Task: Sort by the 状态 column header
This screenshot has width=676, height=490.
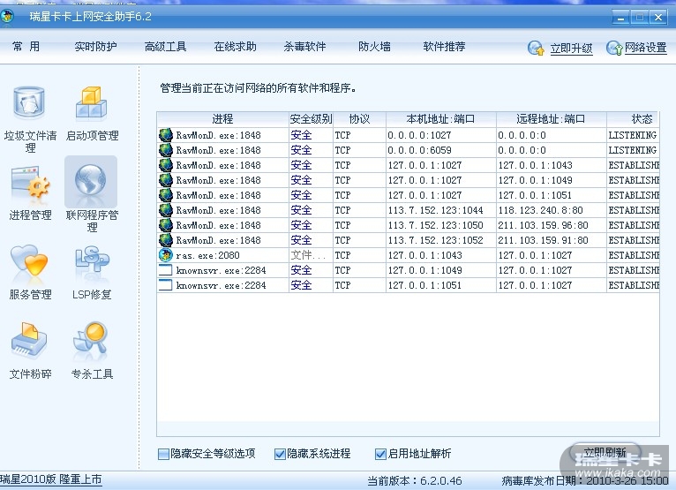Action: click(633, 119)
